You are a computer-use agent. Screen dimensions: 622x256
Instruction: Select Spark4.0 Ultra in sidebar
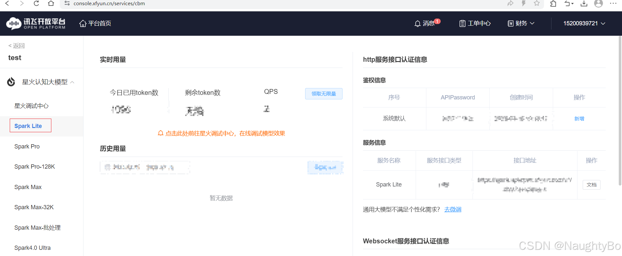pos(32,248)
